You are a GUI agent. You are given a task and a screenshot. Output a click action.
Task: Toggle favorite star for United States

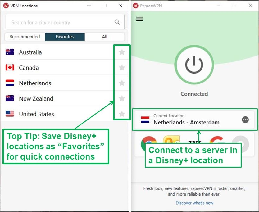pos(122,114)
